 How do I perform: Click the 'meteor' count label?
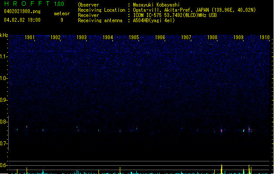(62, 13)
